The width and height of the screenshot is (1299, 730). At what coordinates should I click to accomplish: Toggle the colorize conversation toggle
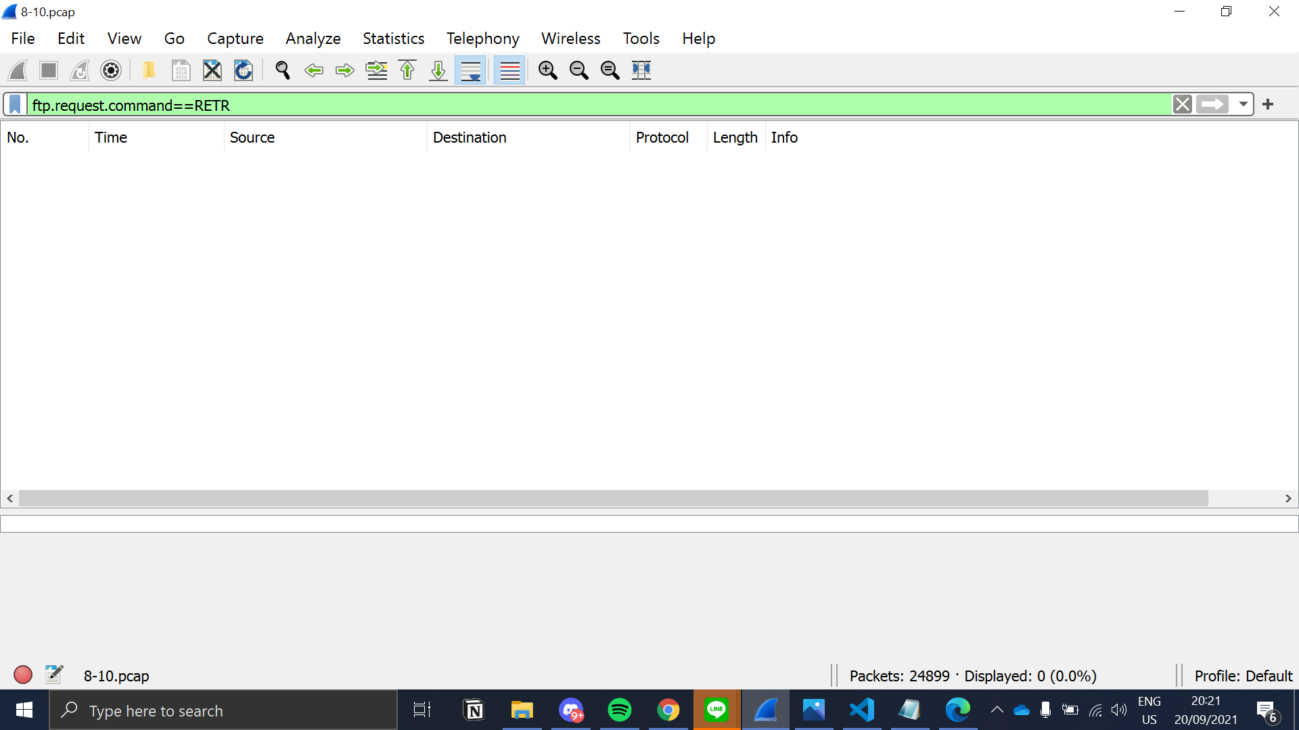[509, 70]
